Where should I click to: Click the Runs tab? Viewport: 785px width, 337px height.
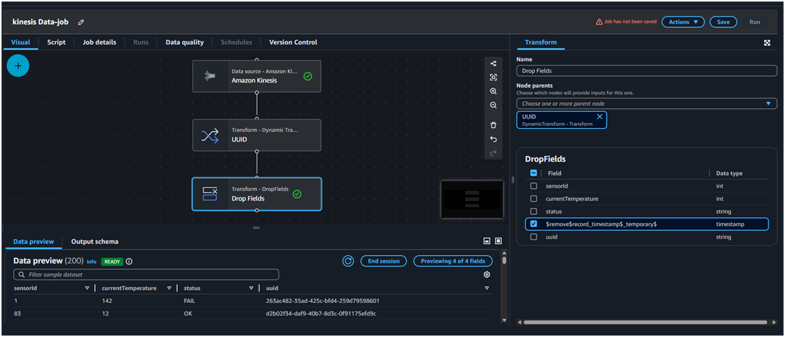(x=141, y=42)
